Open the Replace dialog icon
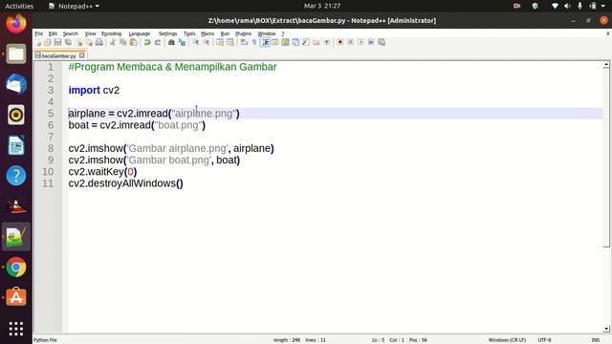612x344 pixels. (x=183, y=42)
